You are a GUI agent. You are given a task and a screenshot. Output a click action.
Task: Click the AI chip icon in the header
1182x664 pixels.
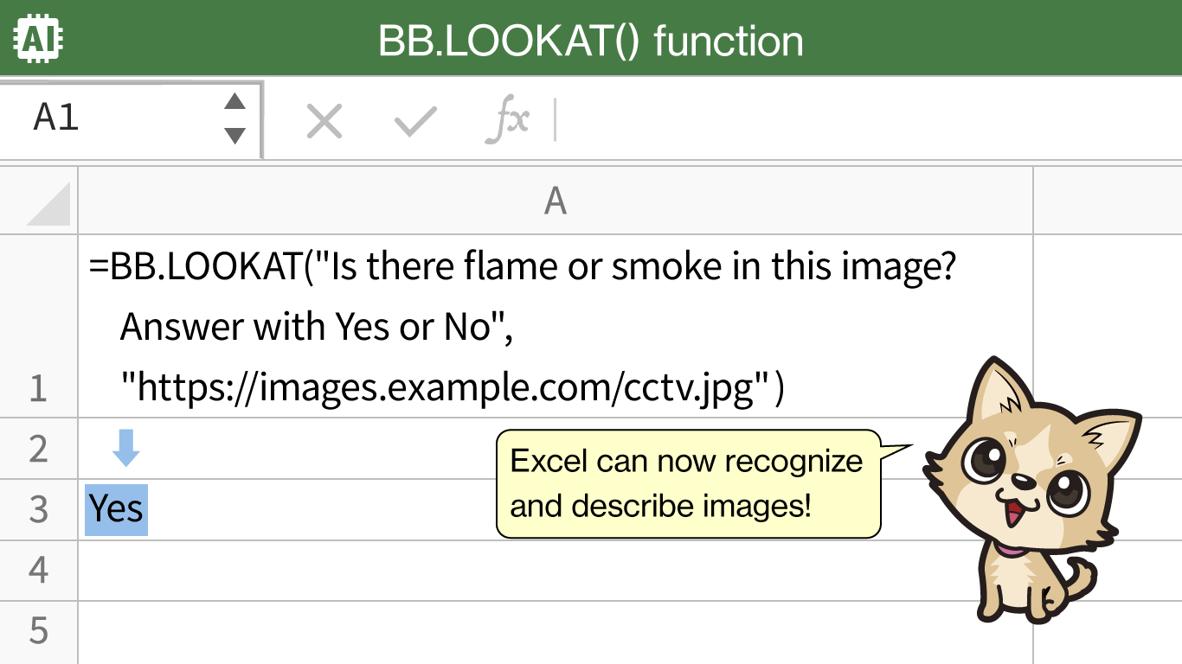[x=39, y=39]
